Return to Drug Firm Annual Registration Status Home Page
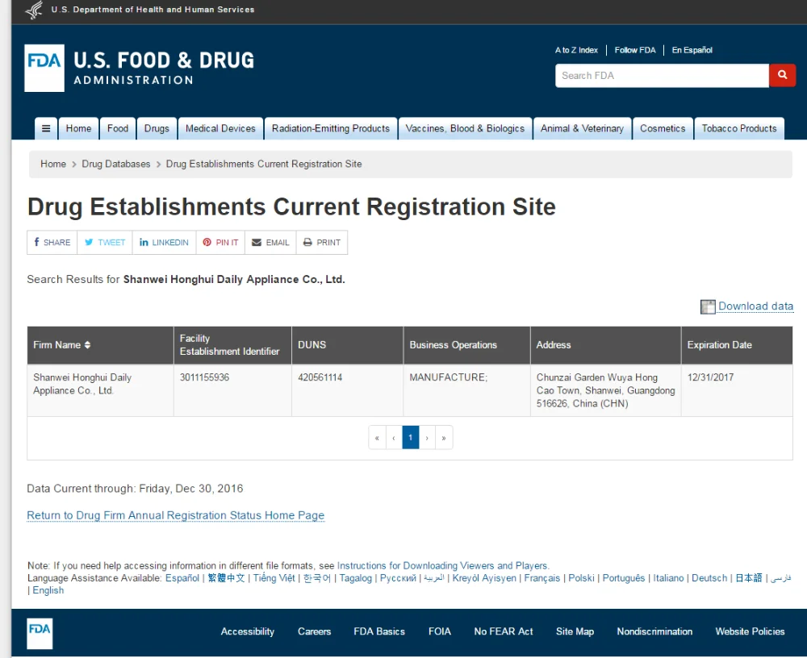Viewport: 807px width, 658px height. 175,515
